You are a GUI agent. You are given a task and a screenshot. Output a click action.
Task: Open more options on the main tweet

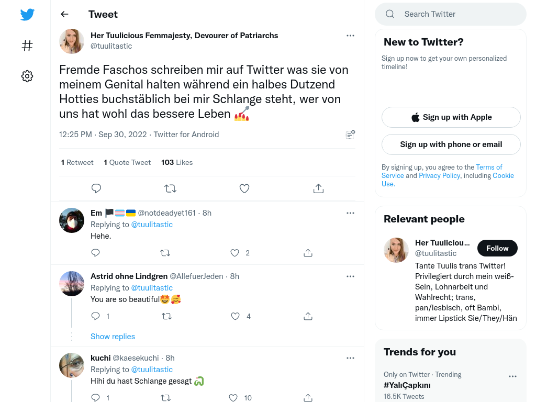click(x=350, y=36)
